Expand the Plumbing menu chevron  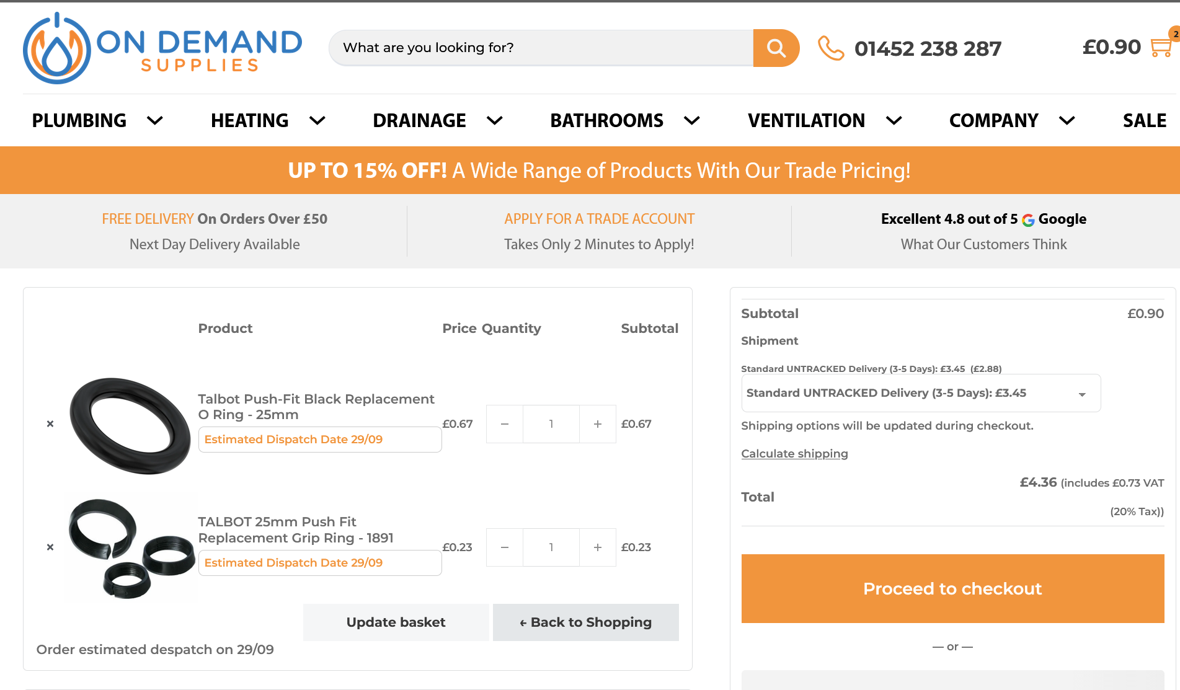click(x=155, y=120)
